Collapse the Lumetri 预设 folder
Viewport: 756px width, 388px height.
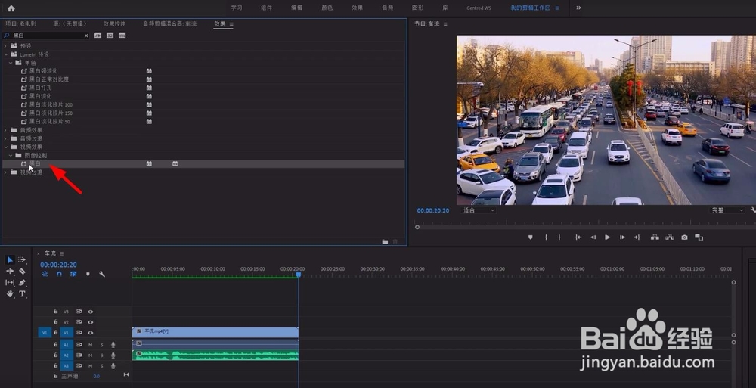point(6,54)
